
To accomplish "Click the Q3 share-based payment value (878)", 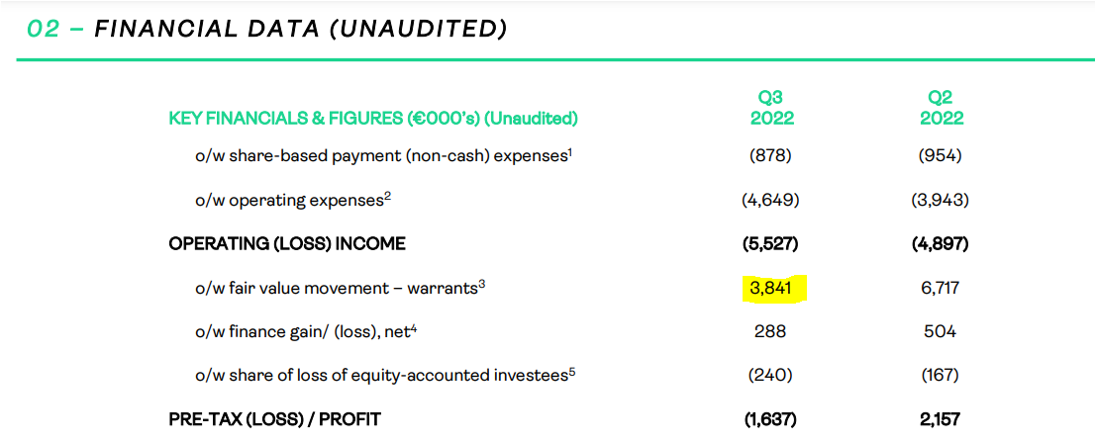I will pos(770,155).
